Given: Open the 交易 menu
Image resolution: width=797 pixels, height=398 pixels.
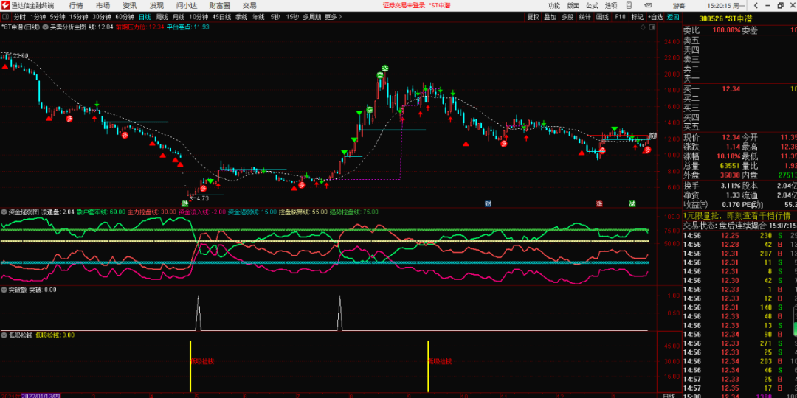Looking at the screenshot, I should (x=249, y=5).
